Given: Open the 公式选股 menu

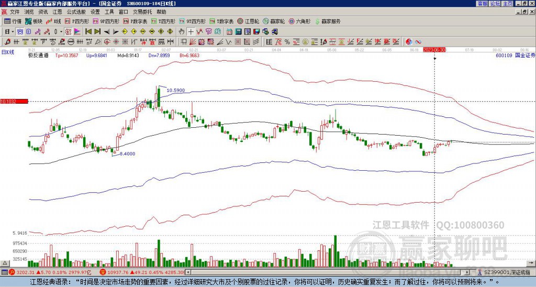Looking at the screenshot, I should pos(76,12).
